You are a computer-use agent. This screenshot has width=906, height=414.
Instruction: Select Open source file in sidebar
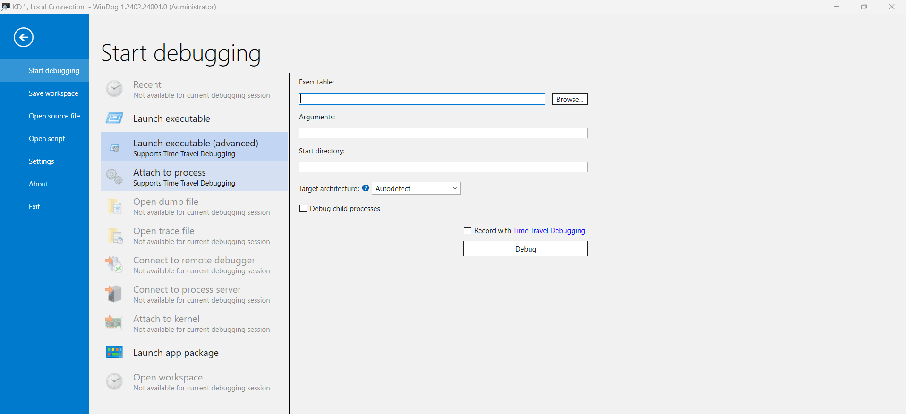click(x=54, y=116)
